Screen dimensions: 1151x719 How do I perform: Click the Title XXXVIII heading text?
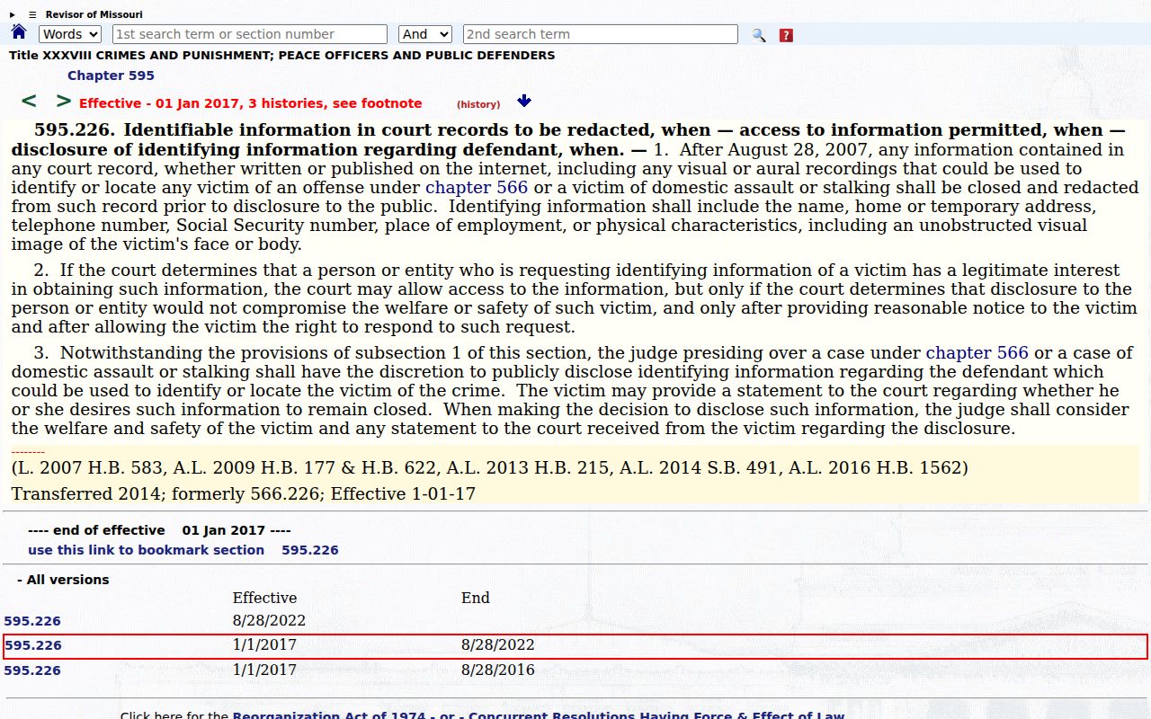coord(282,55)
